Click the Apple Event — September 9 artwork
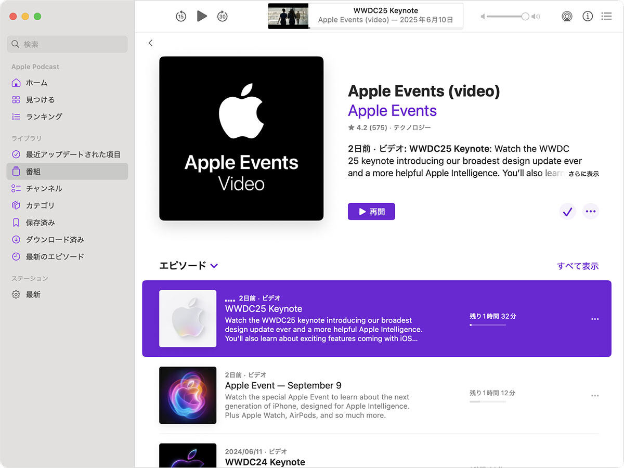 point(188,395)
